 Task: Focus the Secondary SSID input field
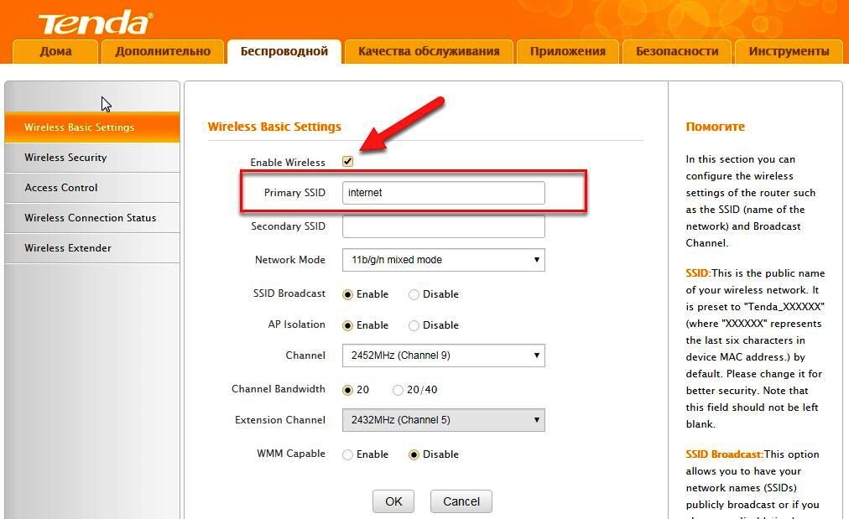click(x=444, y=226)
